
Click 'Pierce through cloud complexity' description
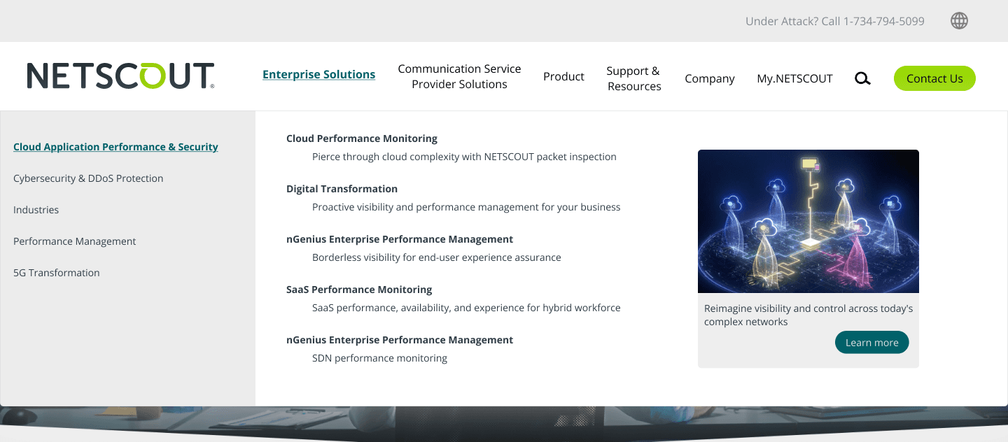click(464, 157)
